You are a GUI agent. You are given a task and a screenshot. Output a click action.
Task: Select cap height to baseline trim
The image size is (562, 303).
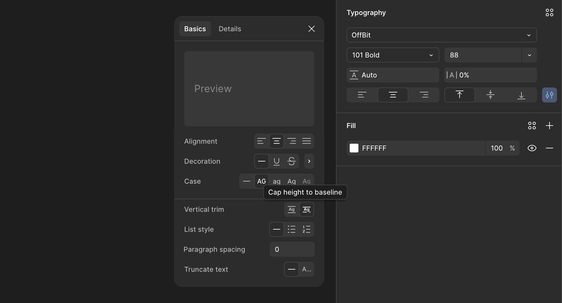click(x=307, y=209)
